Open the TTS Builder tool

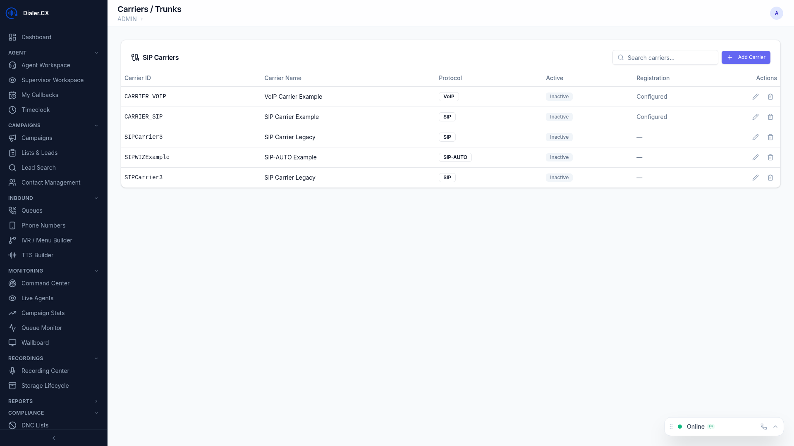tap(36, 255)
